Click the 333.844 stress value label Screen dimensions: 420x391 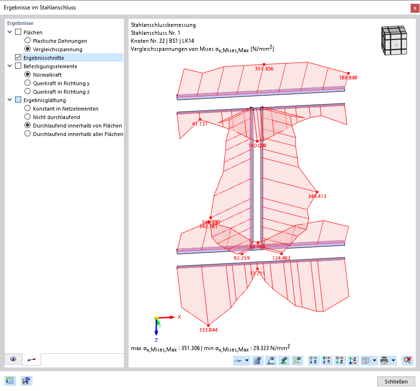coord(208,330)
